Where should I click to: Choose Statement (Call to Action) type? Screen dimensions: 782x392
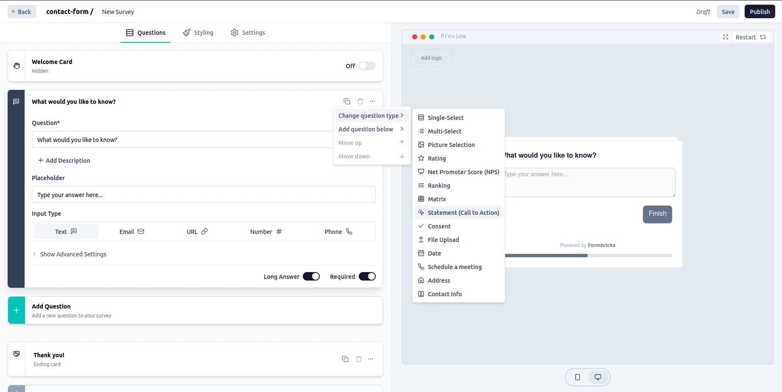458,213
